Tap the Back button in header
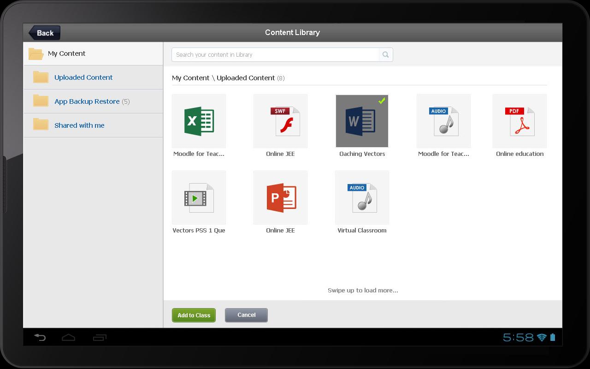 [45, 33]
